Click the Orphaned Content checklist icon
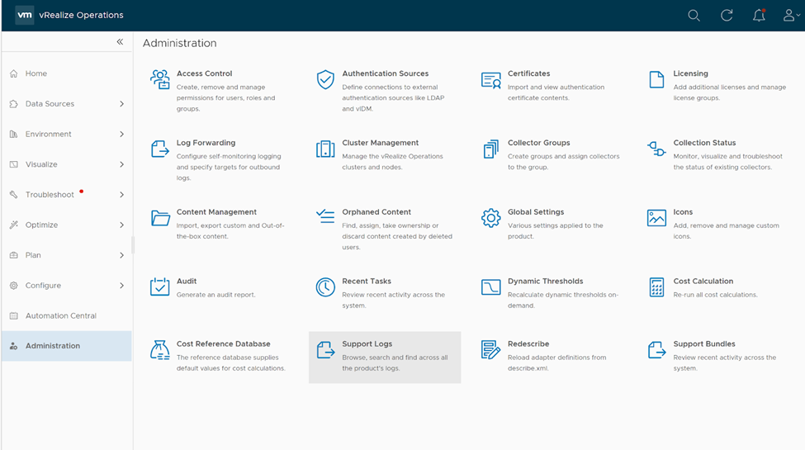The image size is (805, 450). 325,216
